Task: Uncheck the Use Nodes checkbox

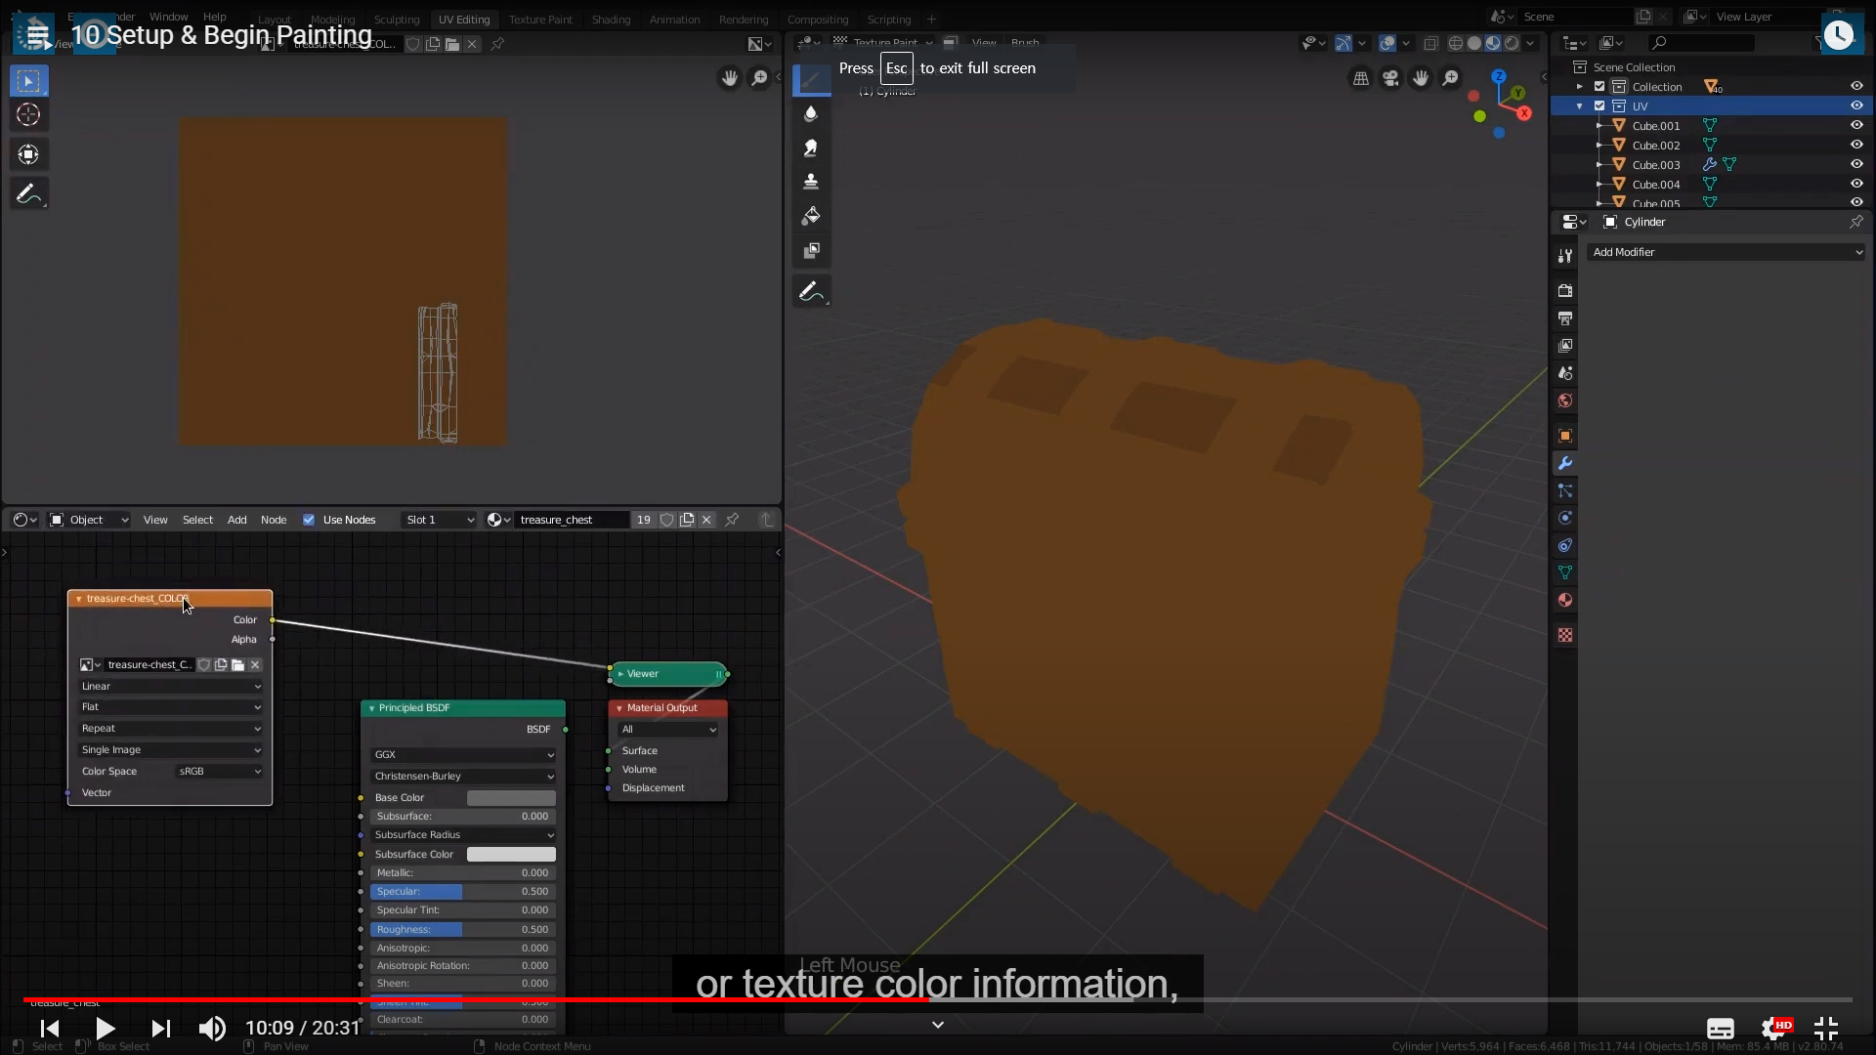Action: 309,520
